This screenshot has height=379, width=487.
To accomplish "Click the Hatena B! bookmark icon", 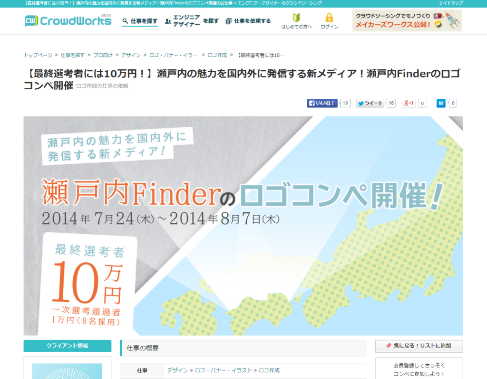I will pyautogui.click(x=441, y=103).
